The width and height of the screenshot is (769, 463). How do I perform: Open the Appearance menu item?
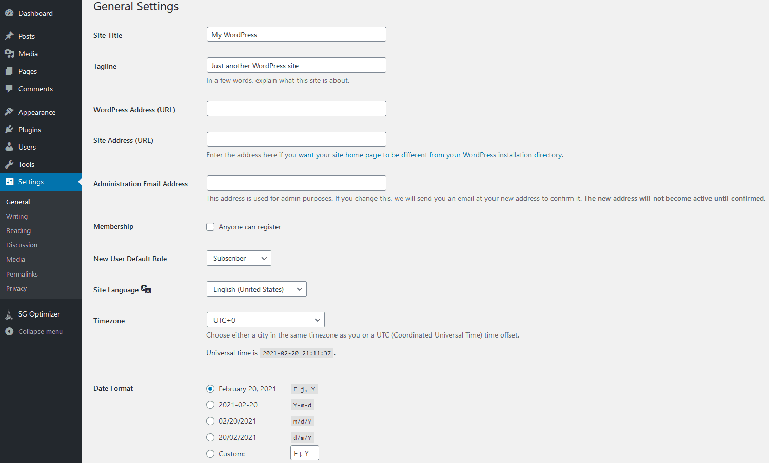point(41,112)
